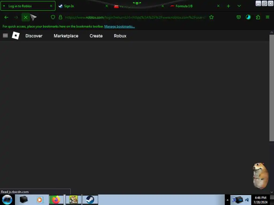The height and width of the screenshot is (205, 274).
Task: Open the Pocket save icon in toolbar
Action: (x=238, y=17)
